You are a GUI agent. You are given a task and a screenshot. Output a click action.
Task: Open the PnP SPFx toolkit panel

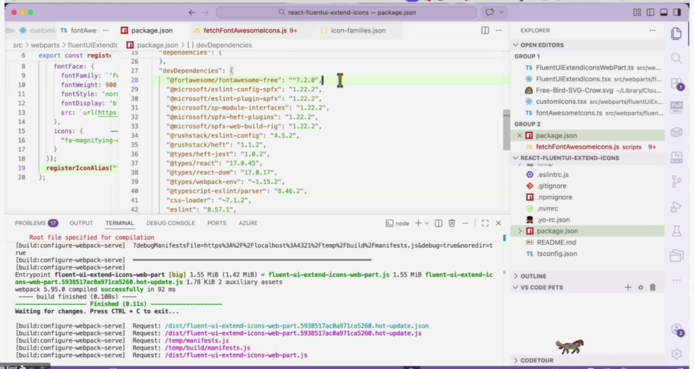(x=676, y=109)
